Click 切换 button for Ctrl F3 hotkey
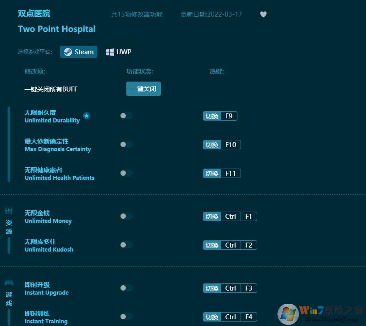The height and width of the screenshot is (326, 366). tap(212, 288)
